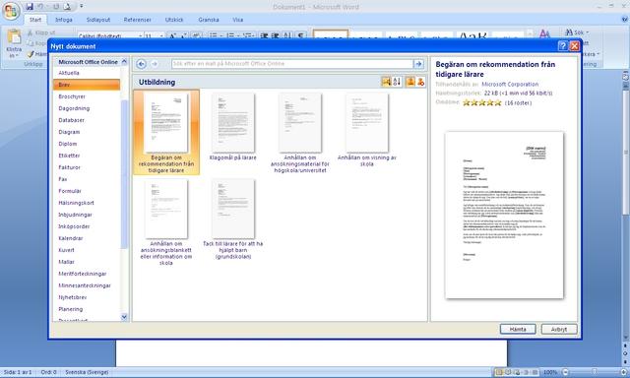
Task: Switch to the Referenser ribbon tab
Action: click(x=138, y=20)
